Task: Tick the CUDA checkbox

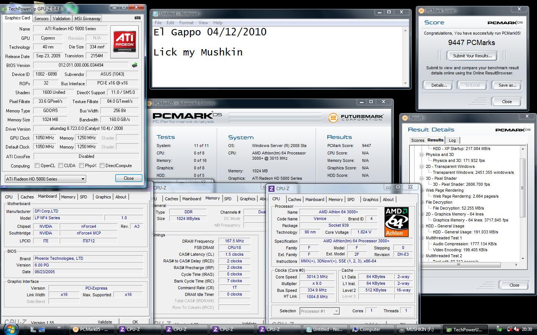Action: click(x=60, y=166)
